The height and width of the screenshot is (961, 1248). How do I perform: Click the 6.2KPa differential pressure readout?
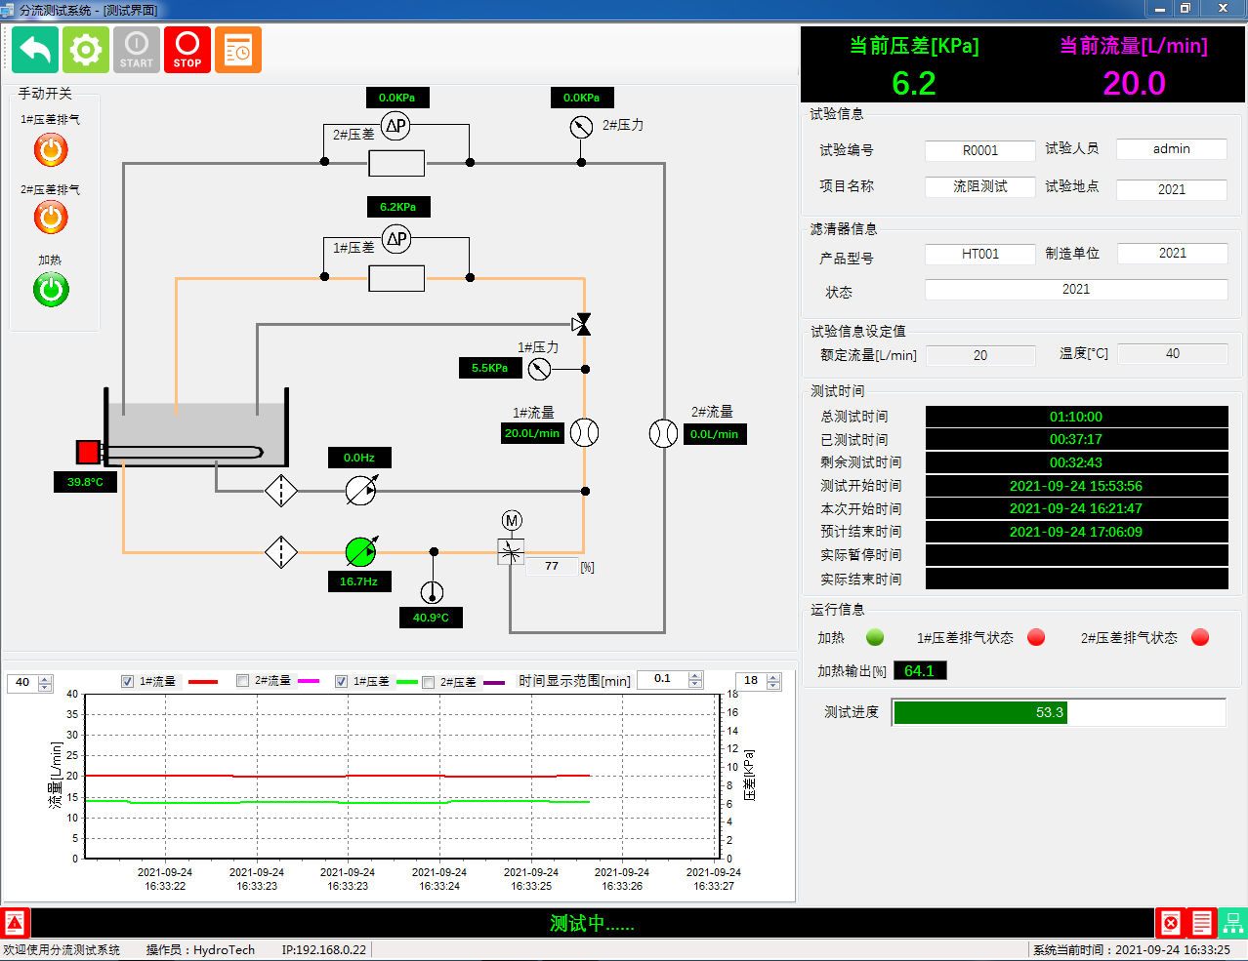[x=398, y=207]
